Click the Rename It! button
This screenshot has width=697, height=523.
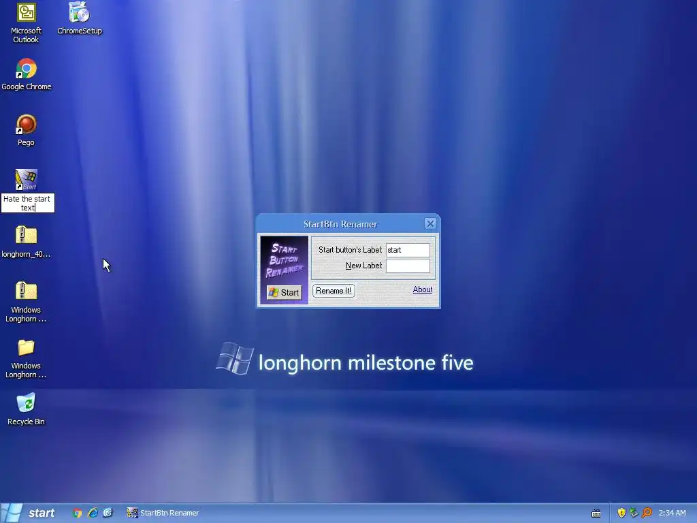click(x=334, y=291)
